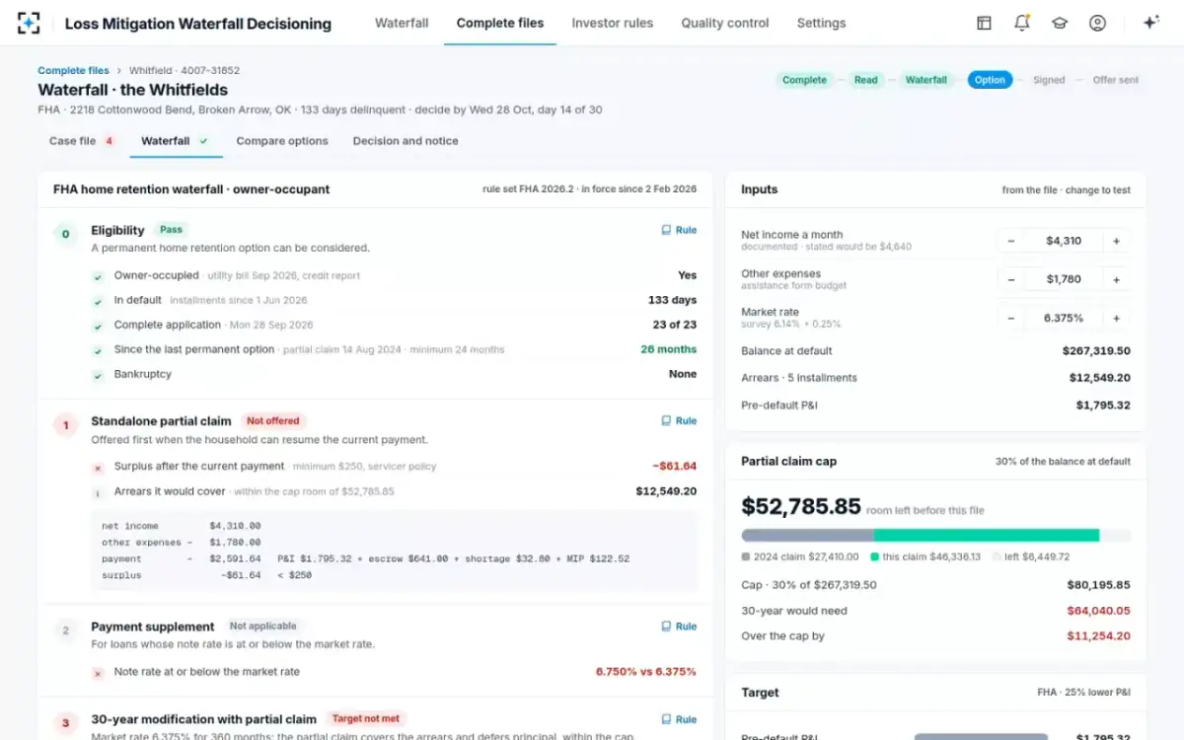Click the 6.750% vs 6.375% value

pos(646,672)
